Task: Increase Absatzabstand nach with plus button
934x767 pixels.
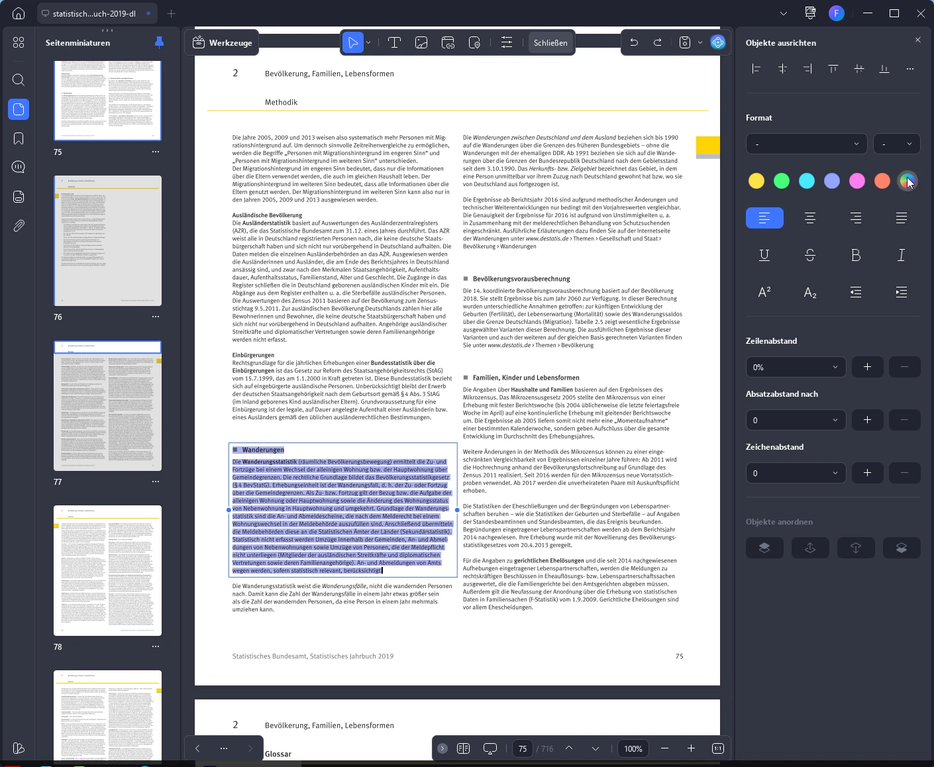Action: pos(867,420)
